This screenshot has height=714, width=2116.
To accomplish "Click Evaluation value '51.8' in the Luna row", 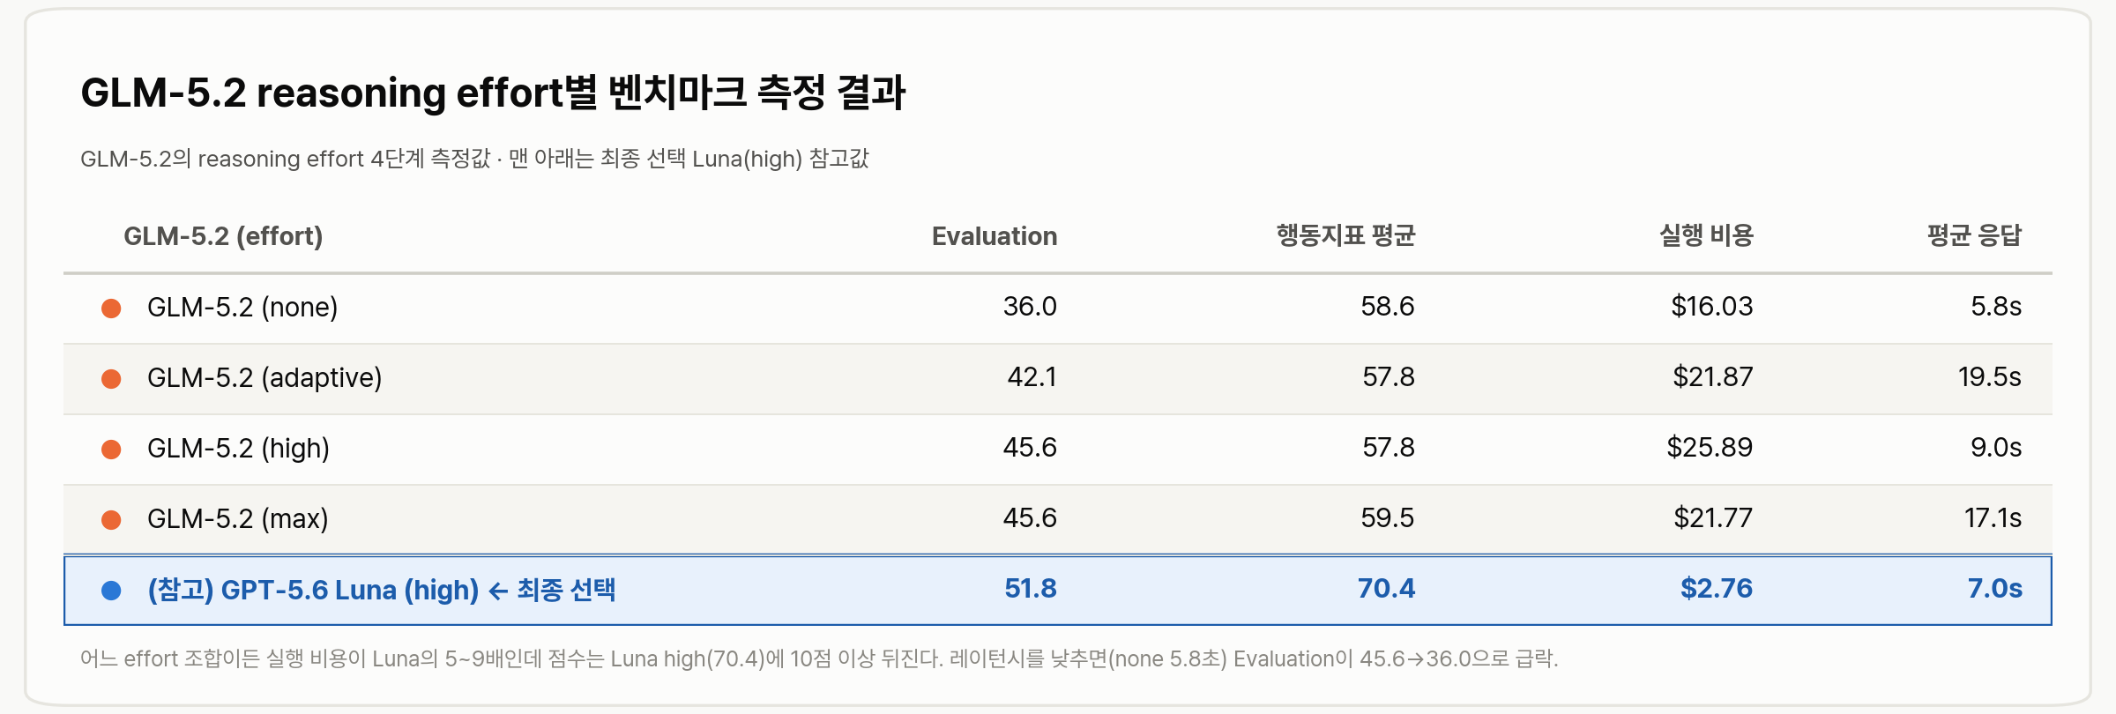I will (1031, 589).
